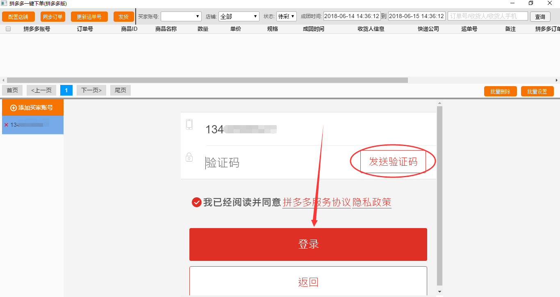Screen dimensions: 560x297
Task: Open the 隐私政策 link
Action: [x=372, y=202]
